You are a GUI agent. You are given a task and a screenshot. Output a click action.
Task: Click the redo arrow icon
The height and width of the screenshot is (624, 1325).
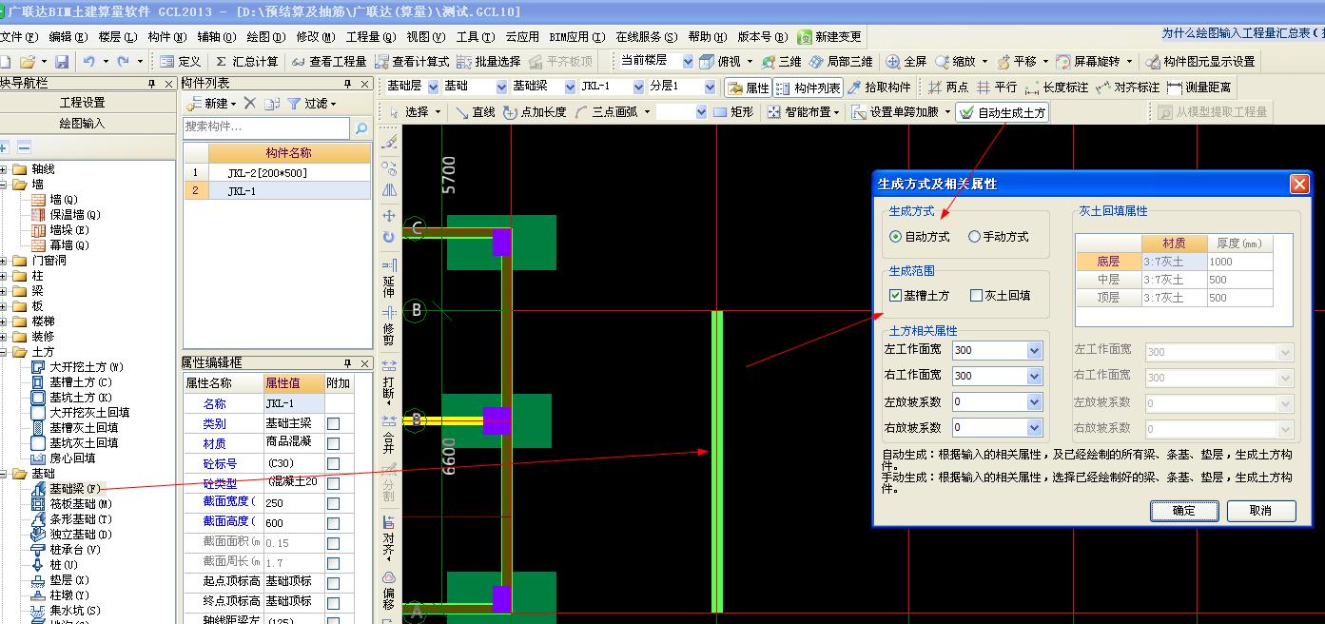(123, 62)
